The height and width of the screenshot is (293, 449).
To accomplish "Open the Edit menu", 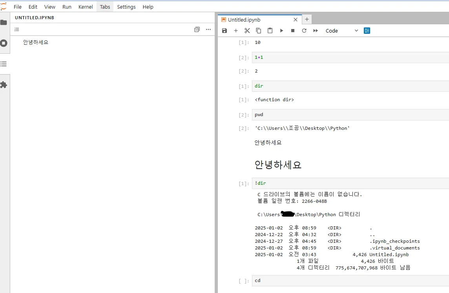I will 33,7.
